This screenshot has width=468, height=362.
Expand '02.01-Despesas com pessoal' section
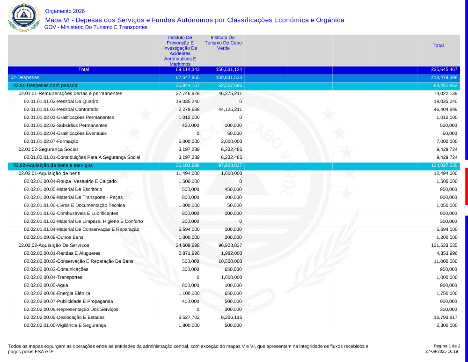point(46,86)
